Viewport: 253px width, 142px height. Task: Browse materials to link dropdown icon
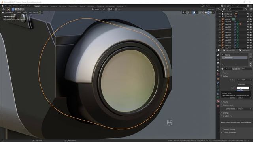click(223, 69)
